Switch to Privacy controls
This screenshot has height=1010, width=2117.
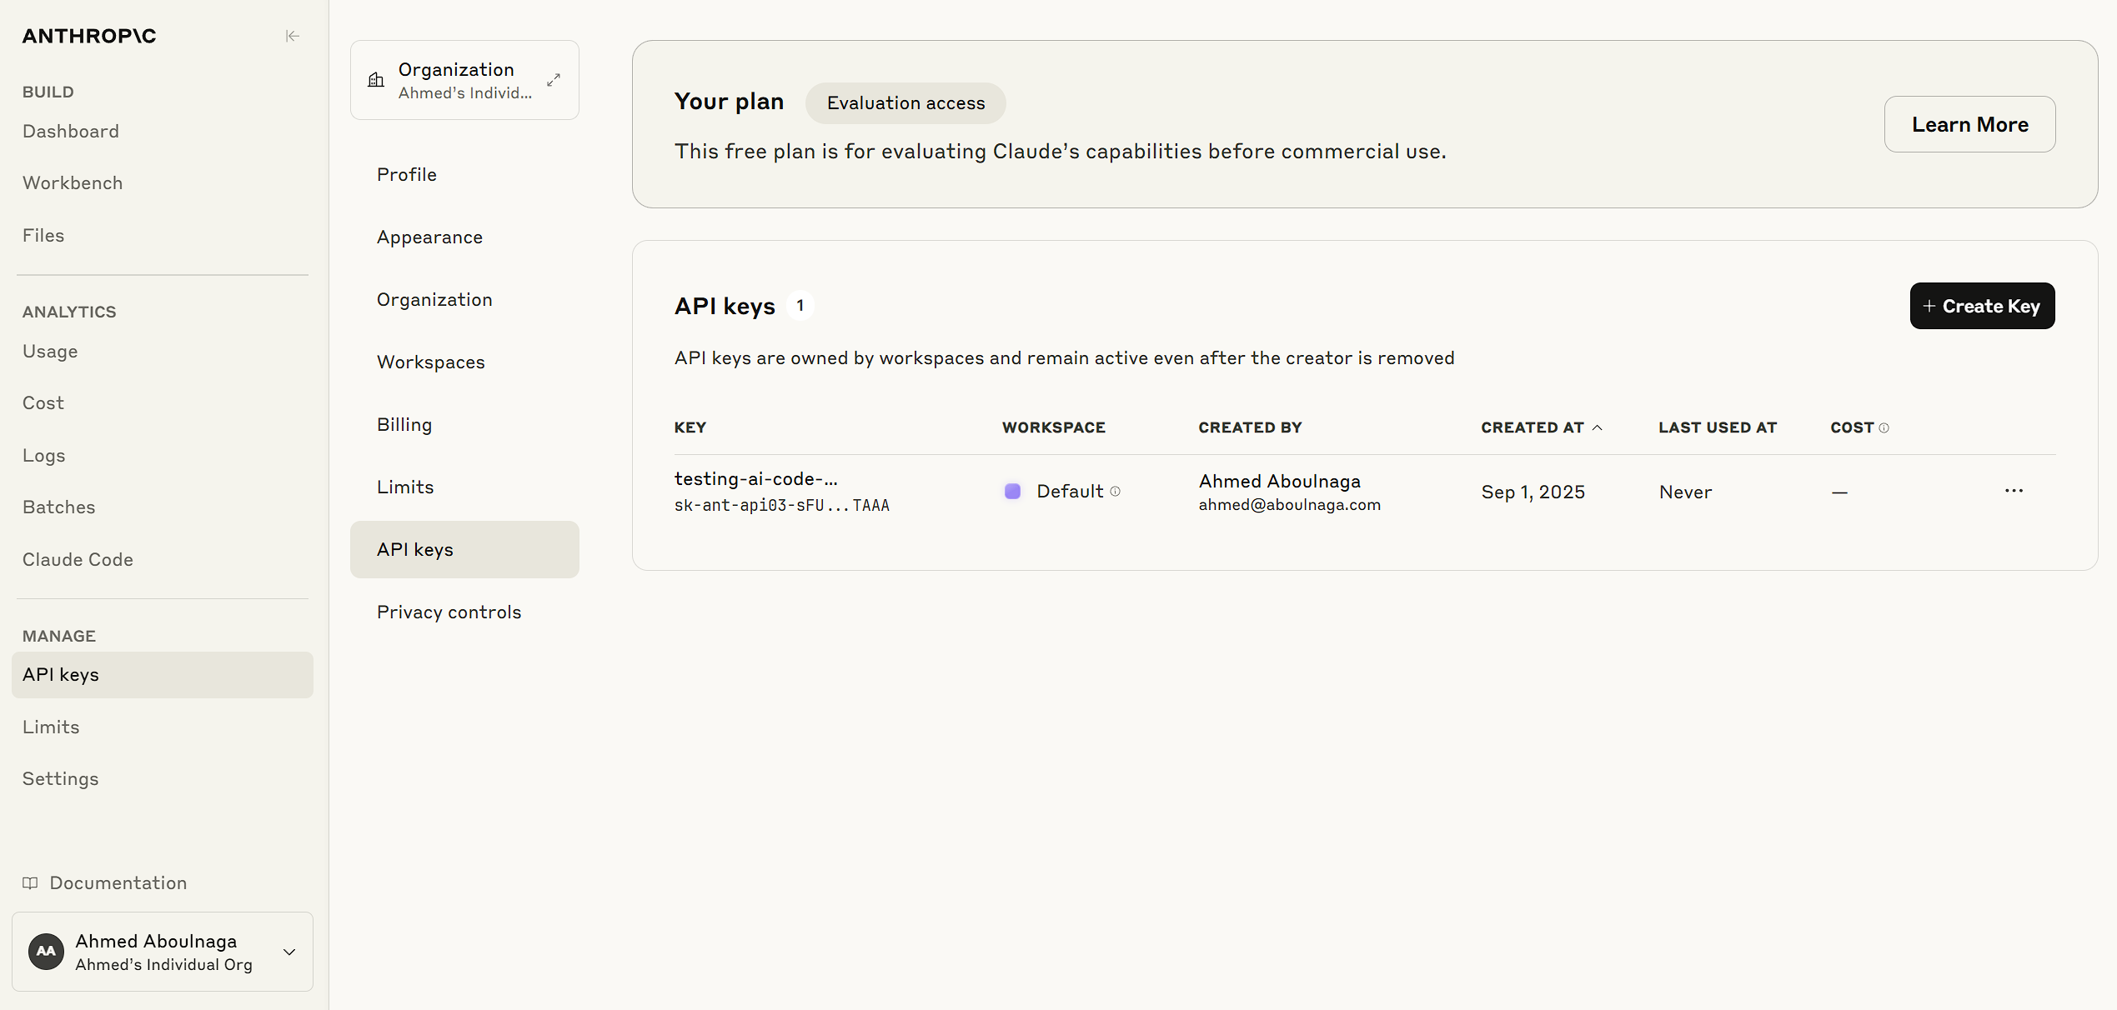[449, 611]
